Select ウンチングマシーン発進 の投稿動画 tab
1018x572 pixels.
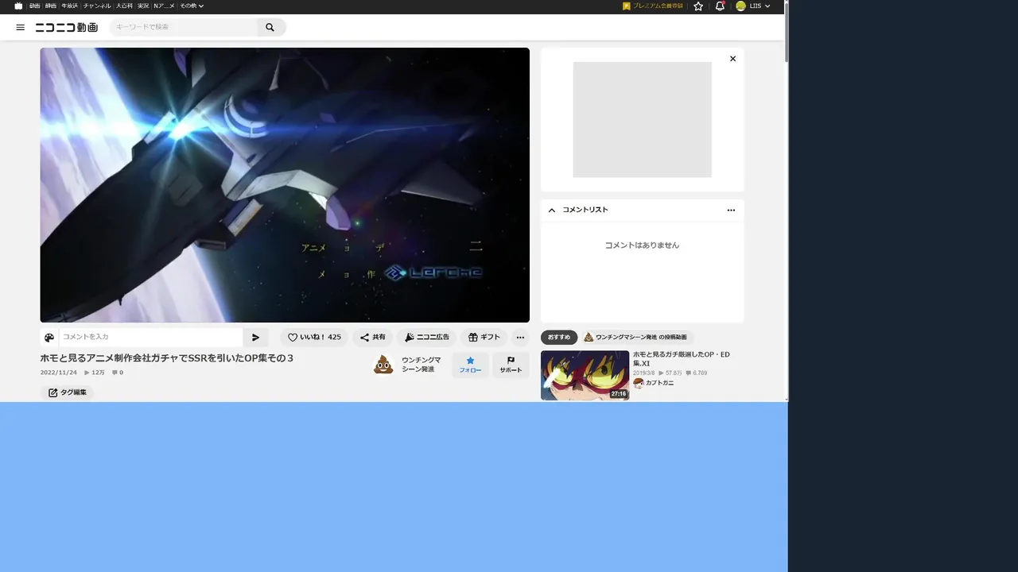point(636,338)
